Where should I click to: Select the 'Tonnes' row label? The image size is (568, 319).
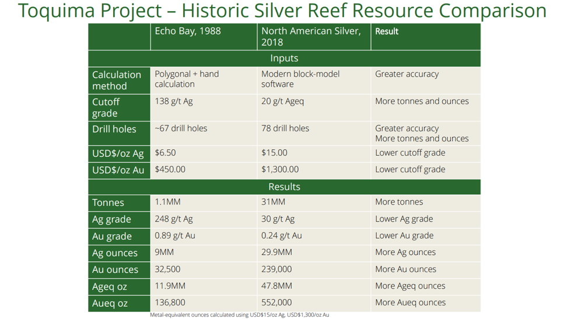[119, 203]
